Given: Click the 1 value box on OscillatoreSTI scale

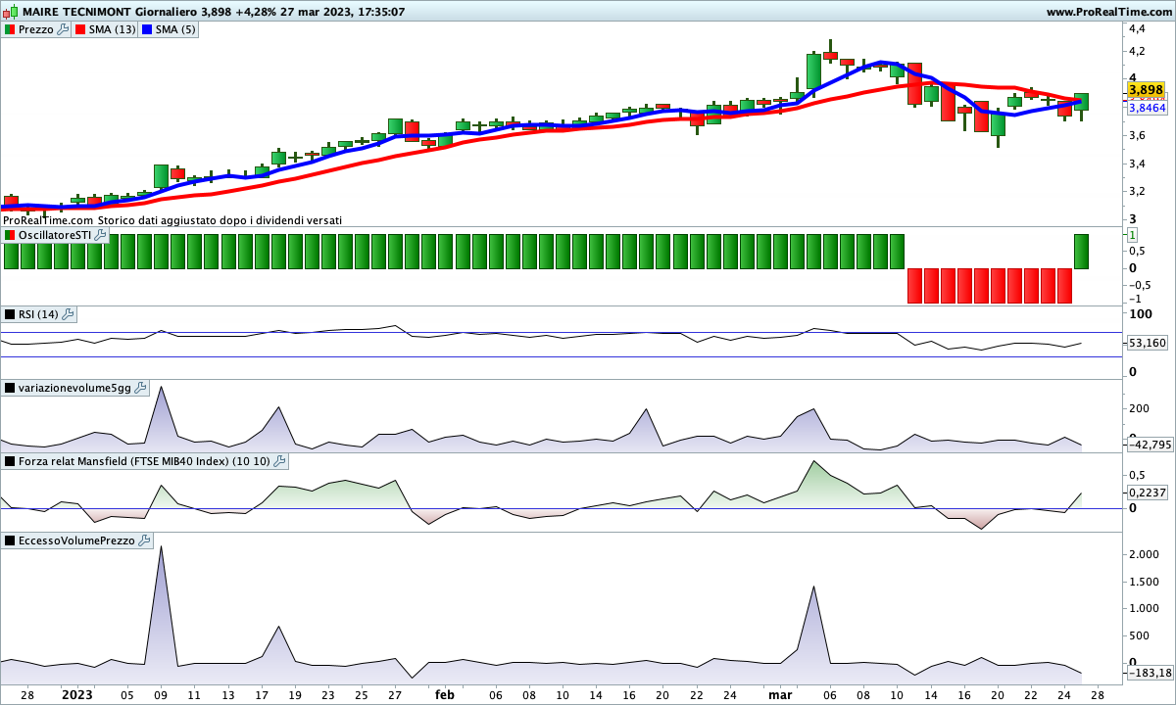Looking at the screenshot, I should click(x=1132, y=236).
